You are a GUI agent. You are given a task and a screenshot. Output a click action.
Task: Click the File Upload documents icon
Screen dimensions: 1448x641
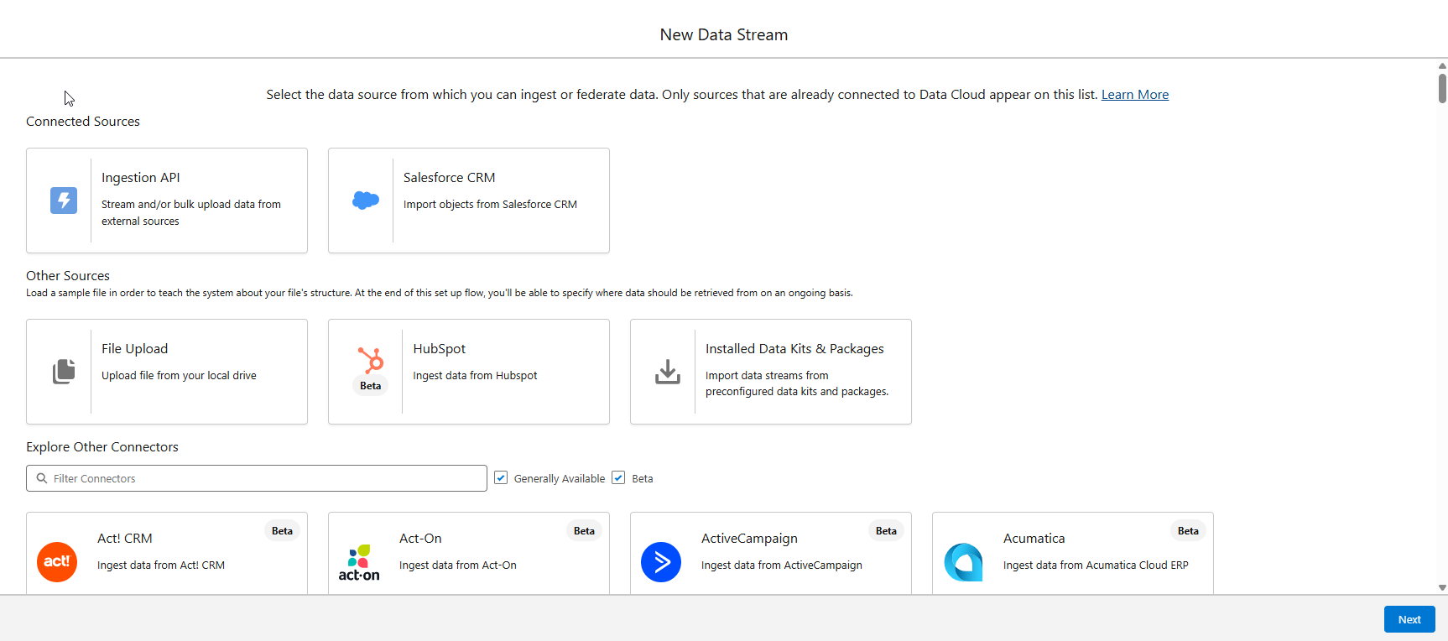click(x=64, y=371)
